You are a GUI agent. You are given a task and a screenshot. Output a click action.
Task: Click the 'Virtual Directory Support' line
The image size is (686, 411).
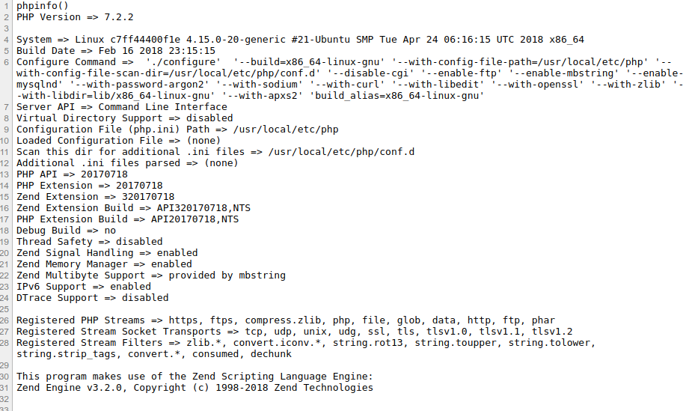point(124,118)
